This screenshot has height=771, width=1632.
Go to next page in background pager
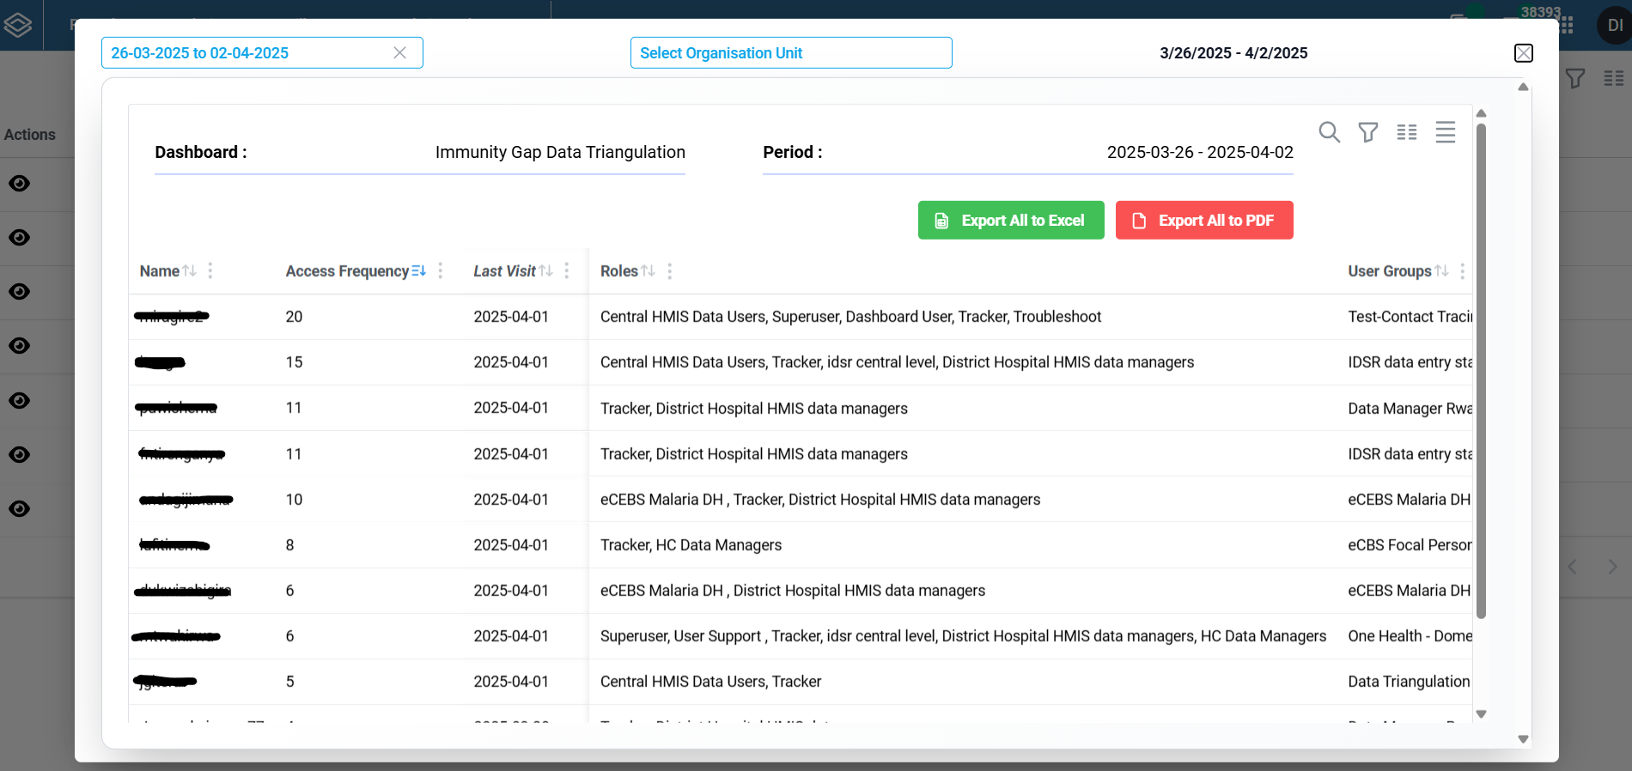1612,567
